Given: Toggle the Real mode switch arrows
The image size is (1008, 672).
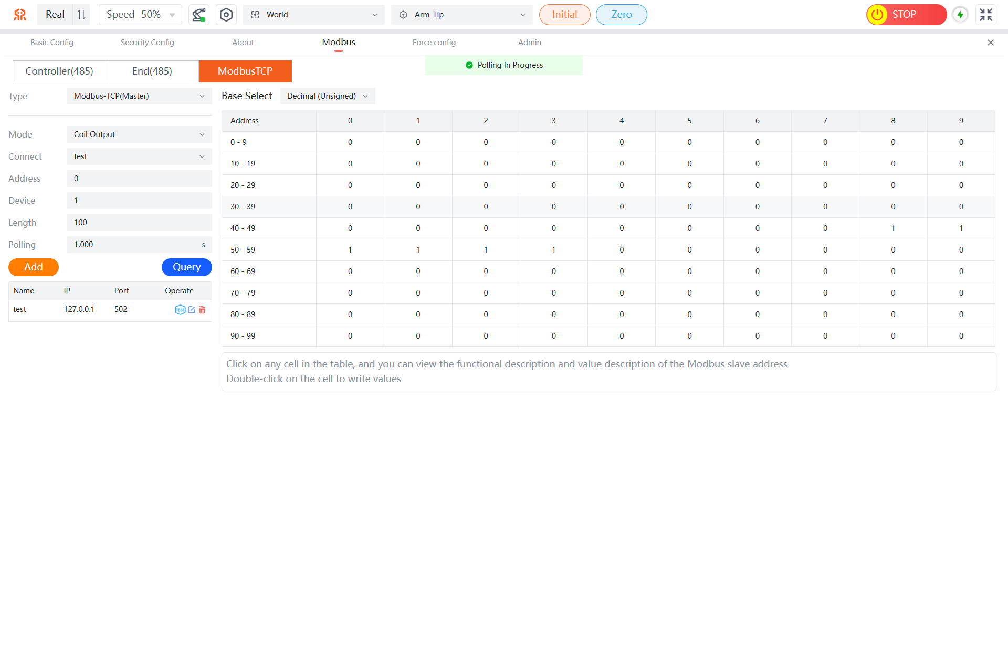Looking at the screenshot, I should pyautogui.click(x=81, y=15).
